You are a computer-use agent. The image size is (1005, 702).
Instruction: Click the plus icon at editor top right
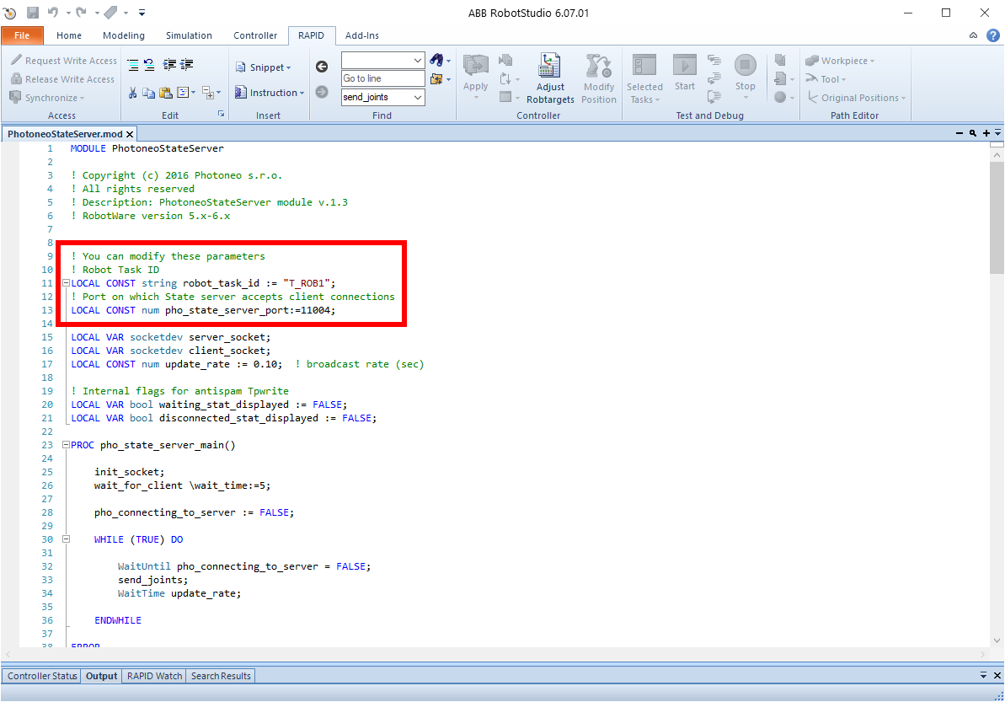point(986,133)
